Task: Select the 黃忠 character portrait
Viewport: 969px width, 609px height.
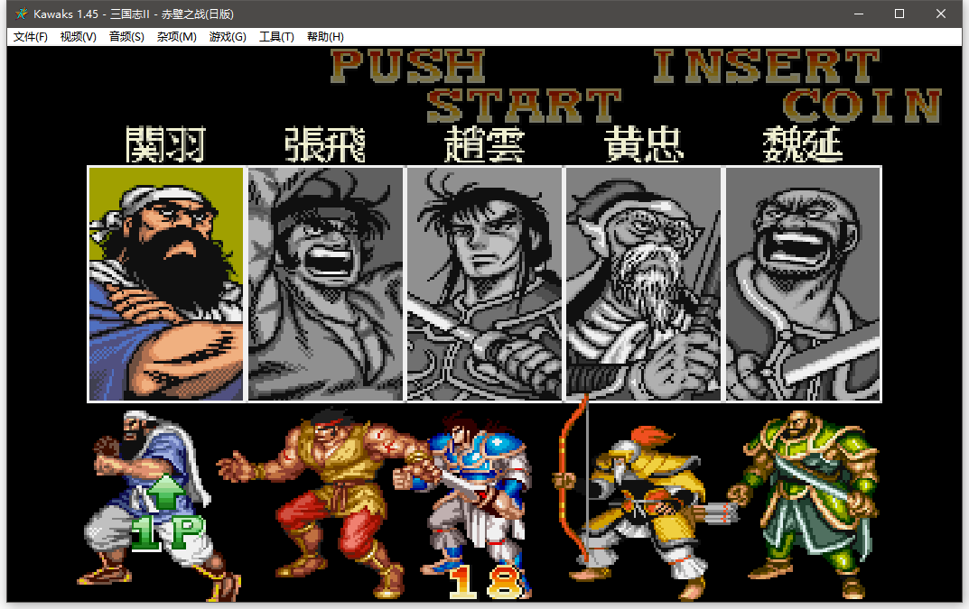Action: click(643, 283)
